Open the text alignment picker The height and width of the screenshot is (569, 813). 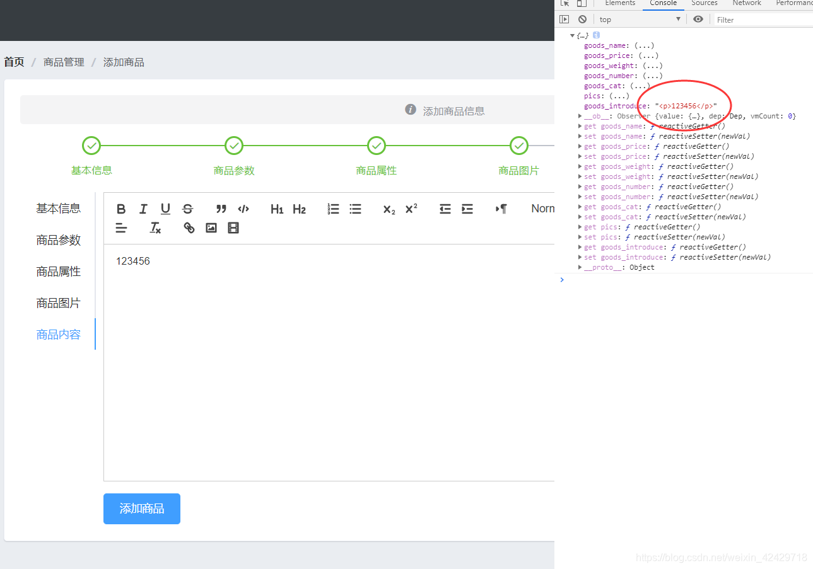122,228
